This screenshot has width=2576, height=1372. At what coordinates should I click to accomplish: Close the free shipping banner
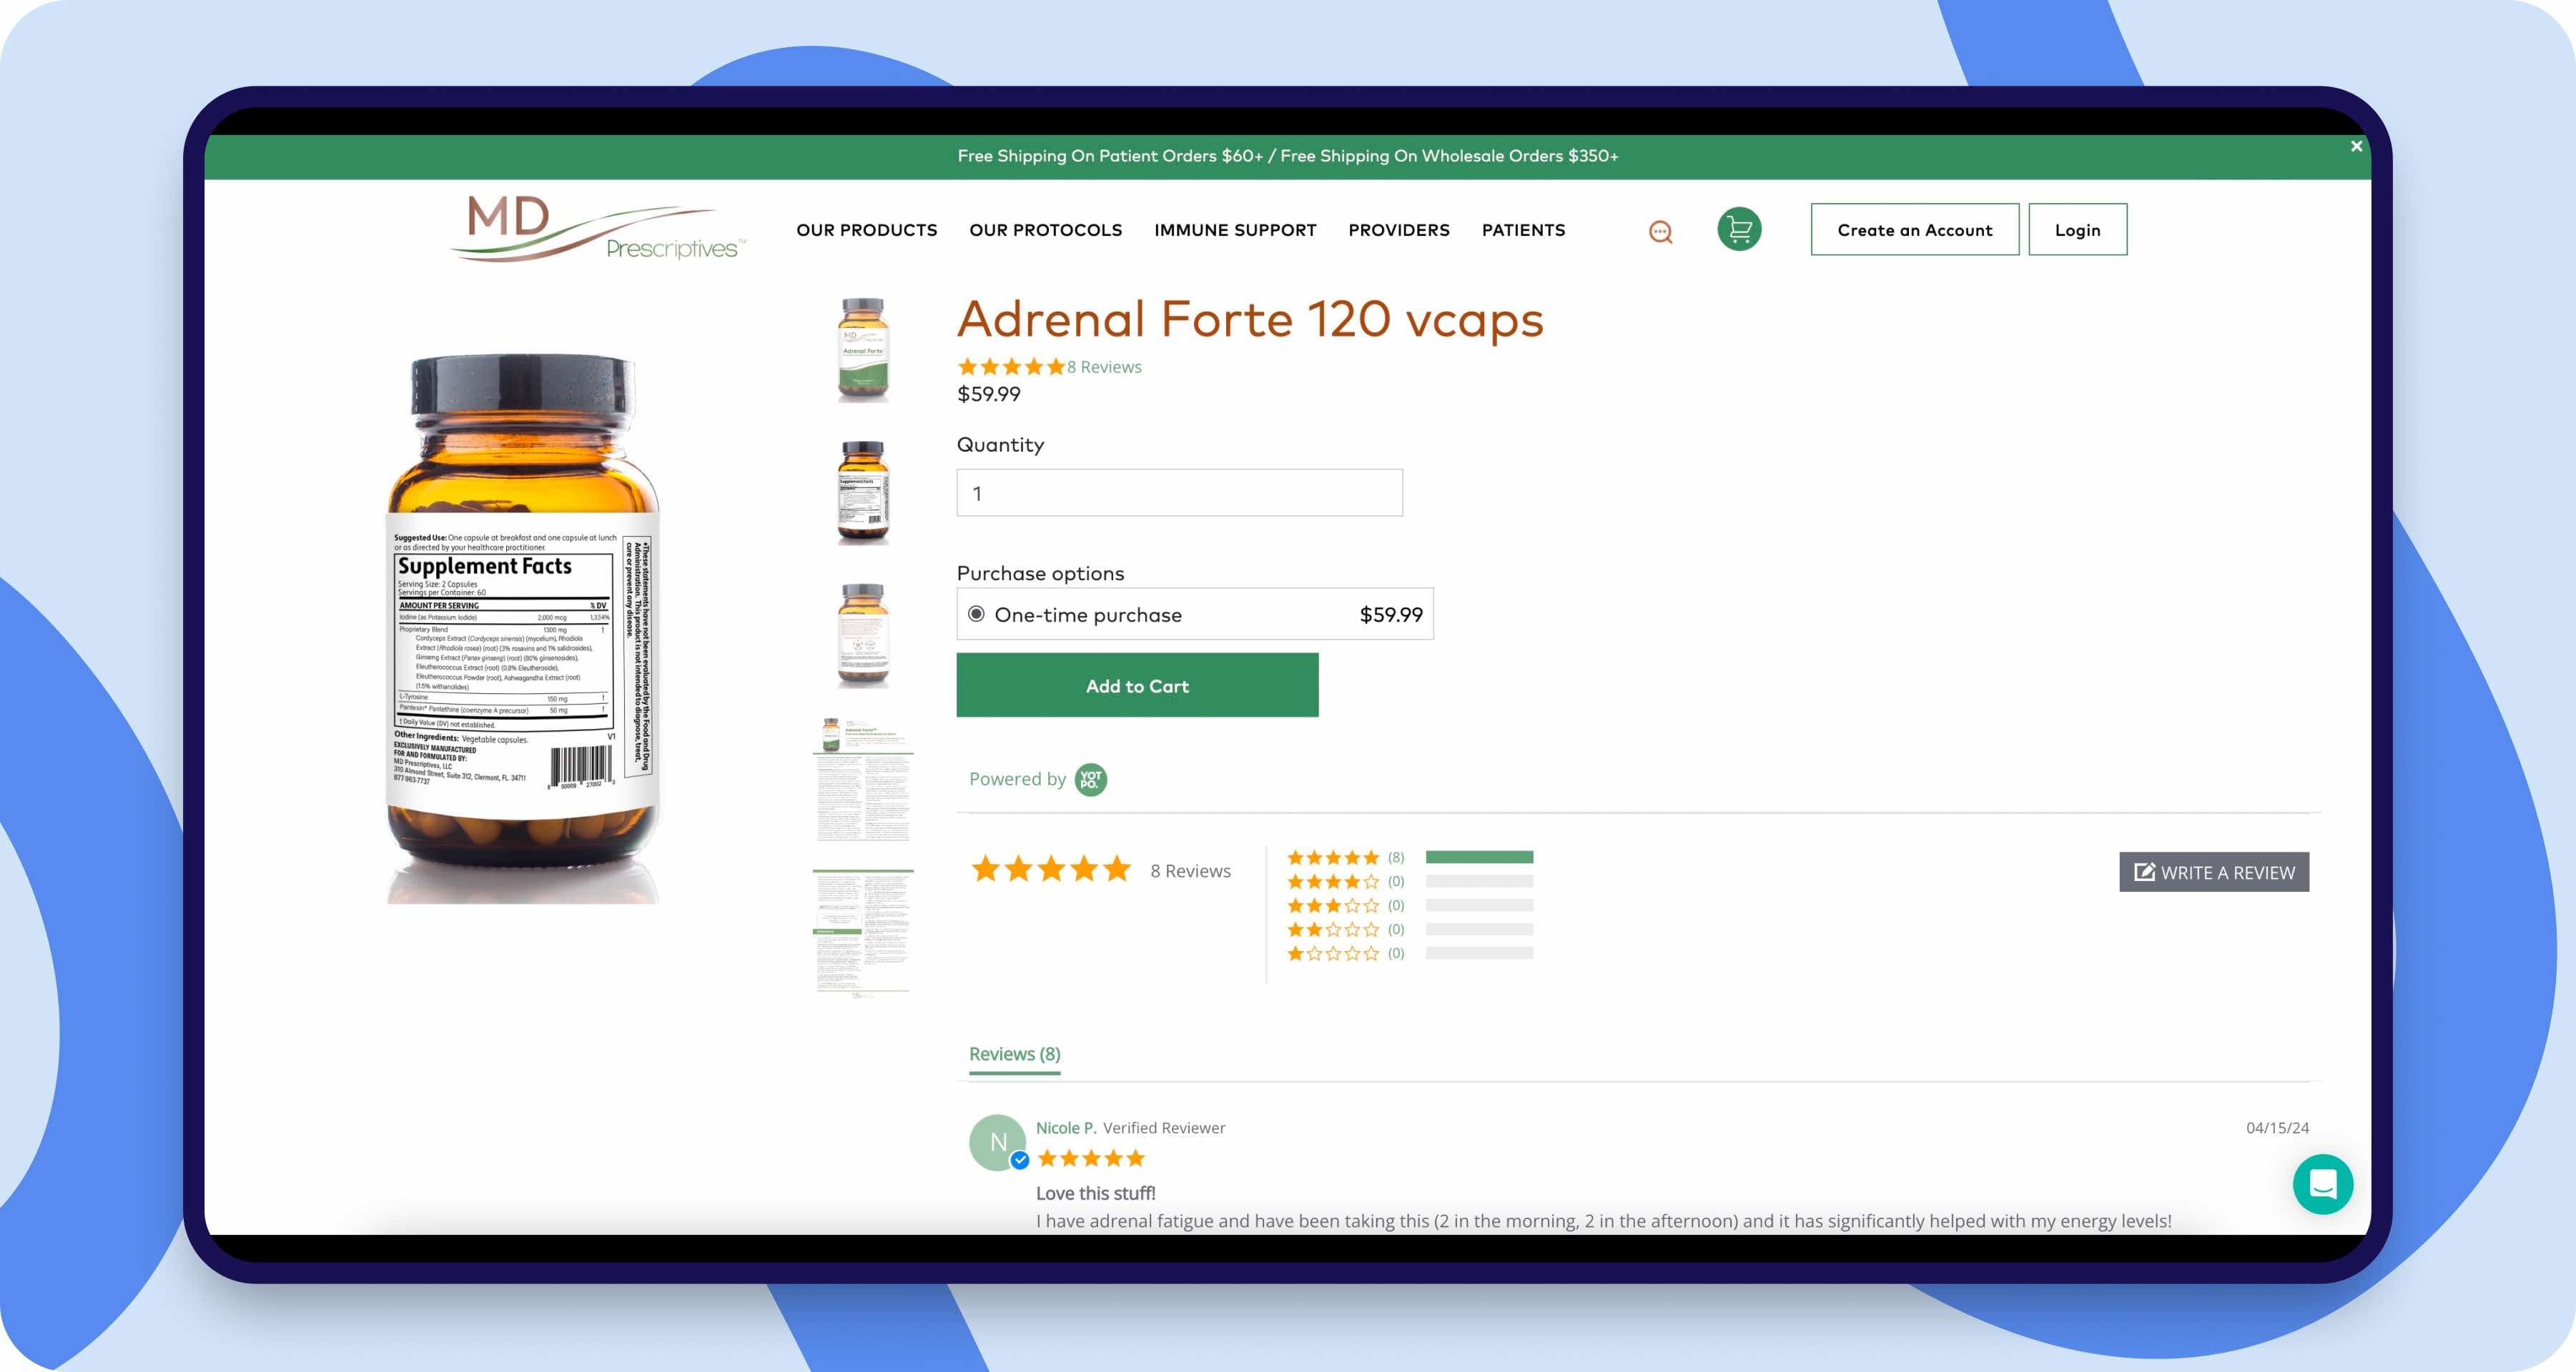pyautogui.click(x=2356, y=146)
